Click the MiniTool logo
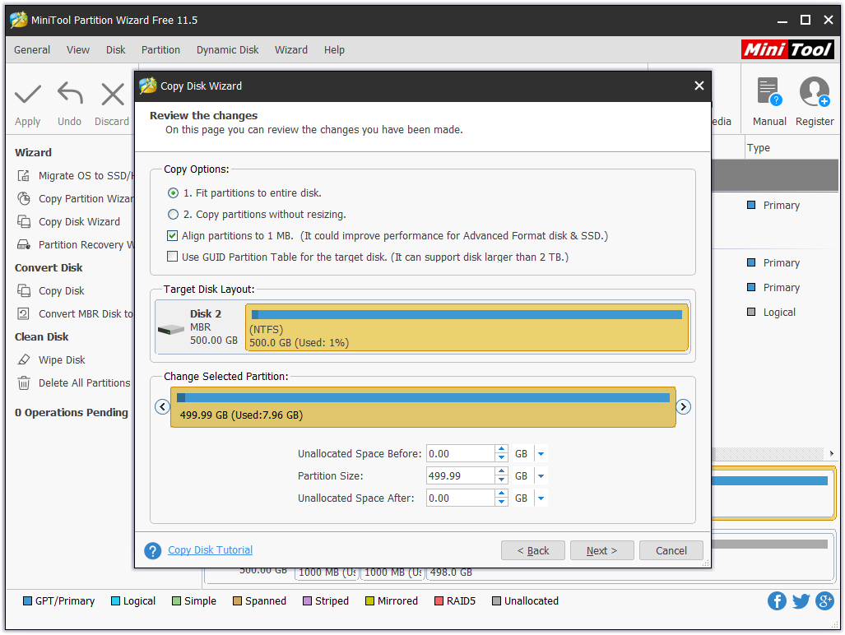 787,49
